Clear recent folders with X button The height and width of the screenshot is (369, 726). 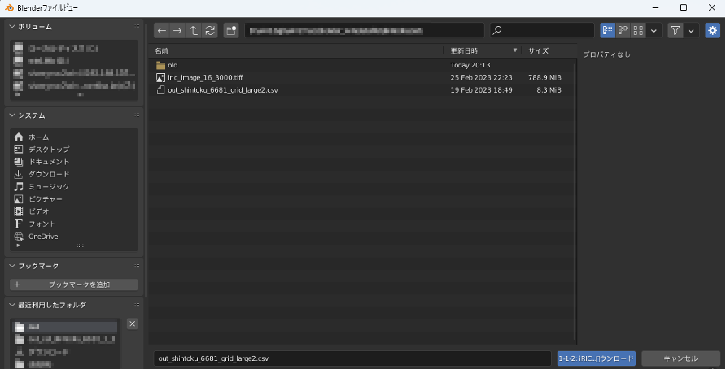132,323
